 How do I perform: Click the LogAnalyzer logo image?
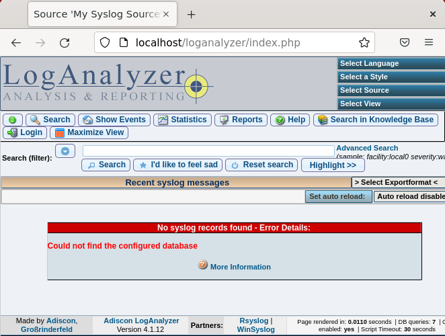click(108, 83)
